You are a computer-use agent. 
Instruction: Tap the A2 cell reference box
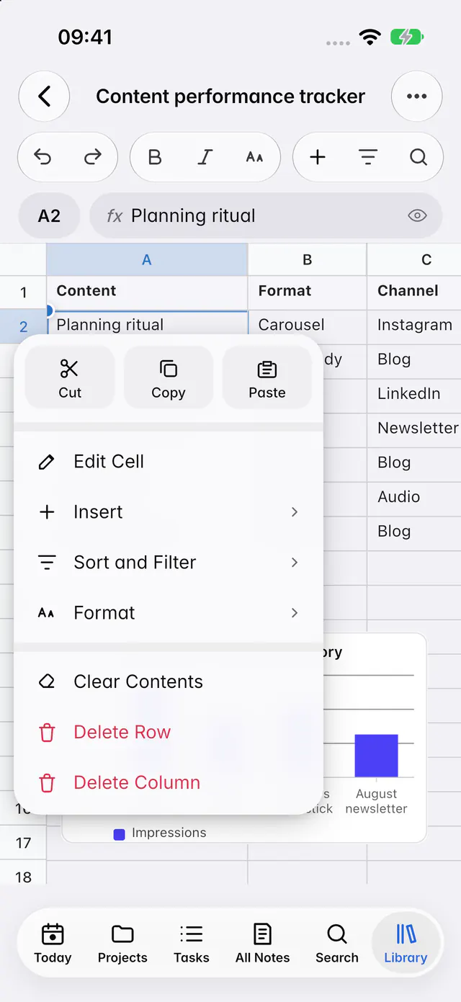pos(49,215)
